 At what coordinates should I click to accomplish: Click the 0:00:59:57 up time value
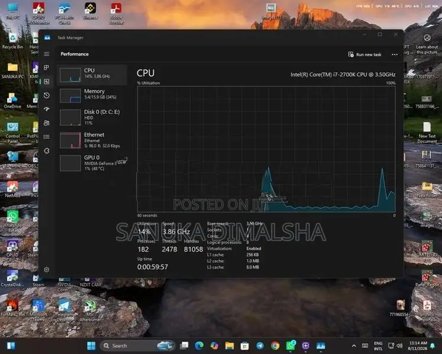152,267
